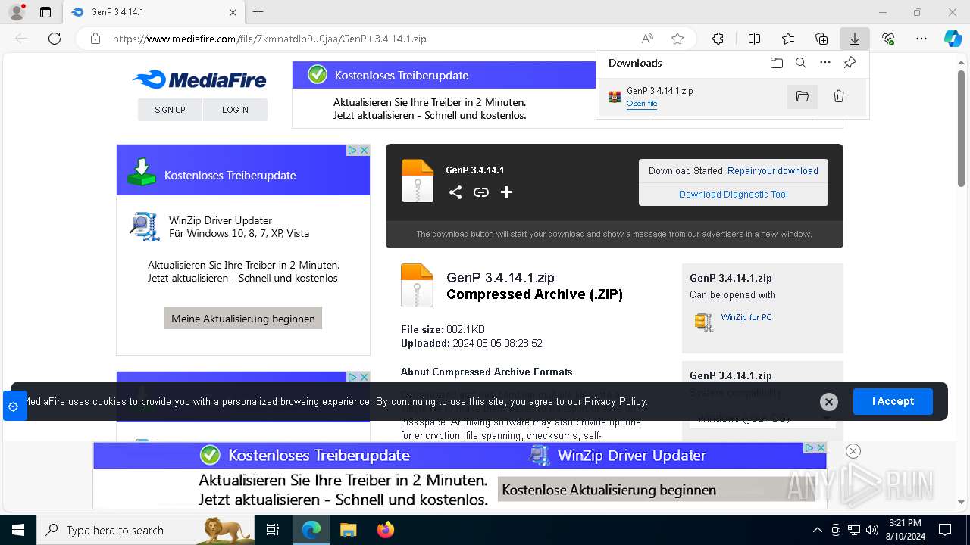The image size is (970, 545).
Task: Click the AdChoices icon on sidebar ad
Action: click(x=352, y=150)
